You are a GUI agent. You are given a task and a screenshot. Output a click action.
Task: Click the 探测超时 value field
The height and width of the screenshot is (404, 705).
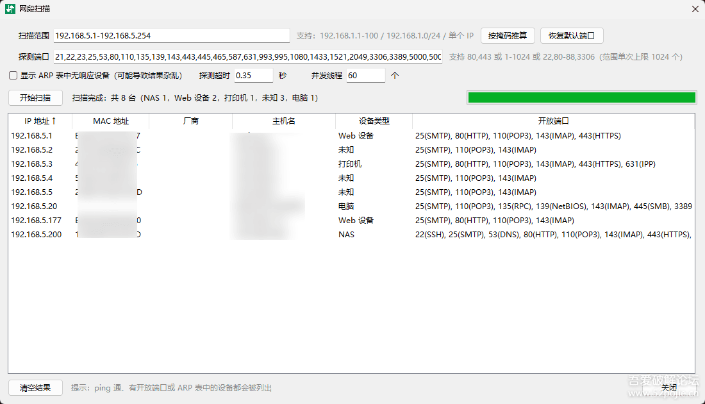pos(254,76)
